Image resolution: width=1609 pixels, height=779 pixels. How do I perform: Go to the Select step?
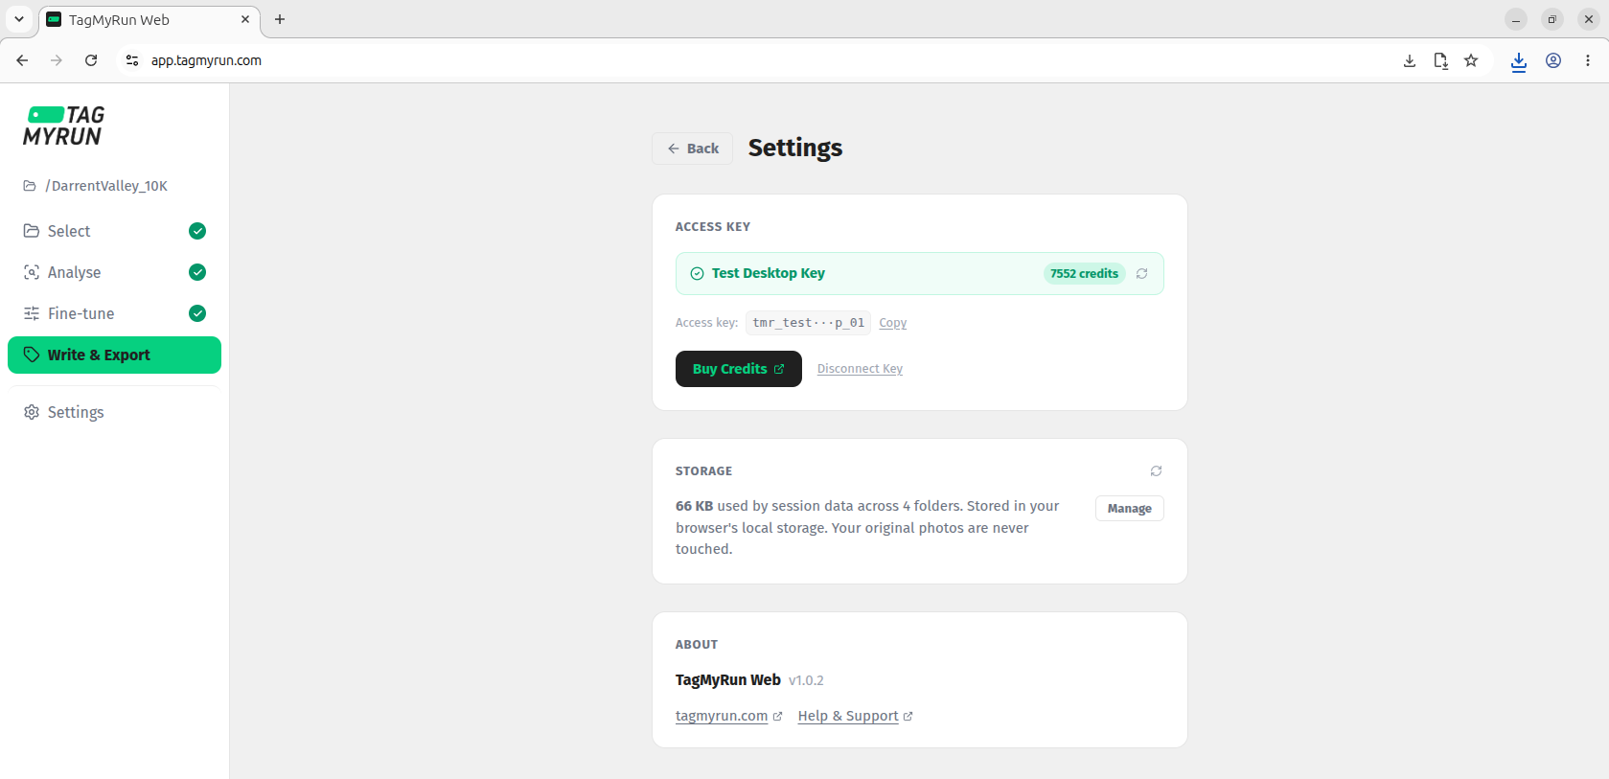114,231
